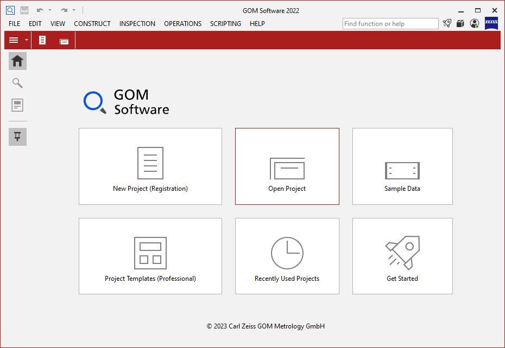
Task: Click the Get Started tile
Action: (402, 256)
